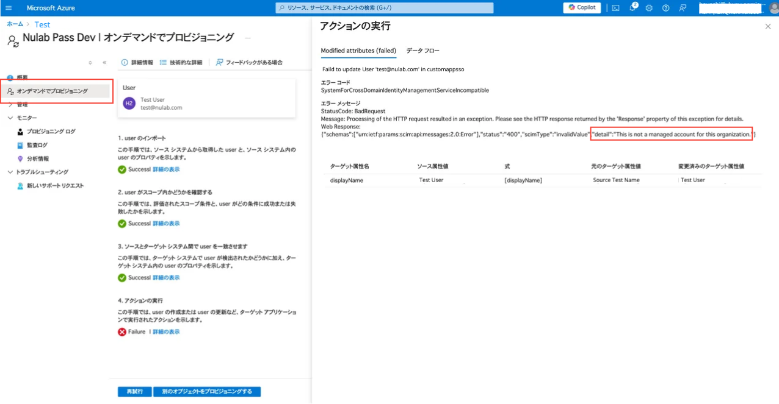Open portal settings gear icon
This screenshot has height=404, width=779.
pyautogui.click(x=649, y=8)
